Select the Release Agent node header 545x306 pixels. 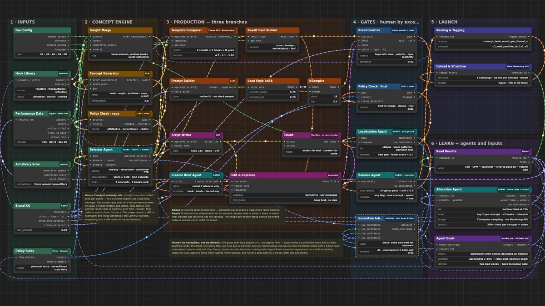tap(387, 175)
